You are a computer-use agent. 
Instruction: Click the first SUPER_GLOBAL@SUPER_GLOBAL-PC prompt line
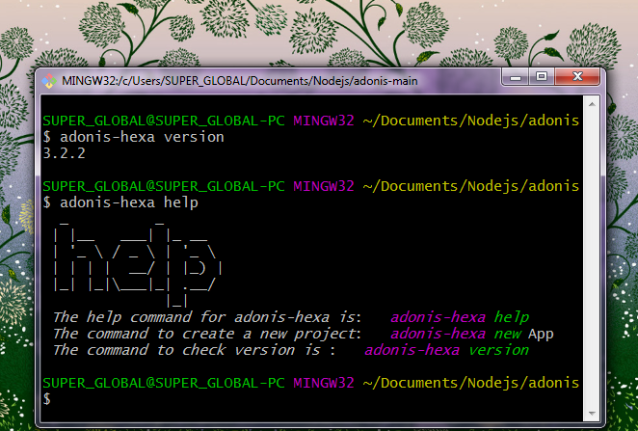[311, 121]
